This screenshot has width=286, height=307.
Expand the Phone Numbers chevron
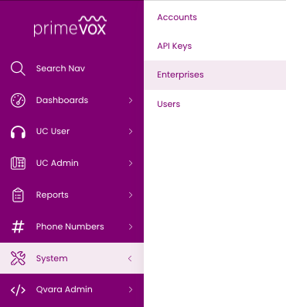131,226
